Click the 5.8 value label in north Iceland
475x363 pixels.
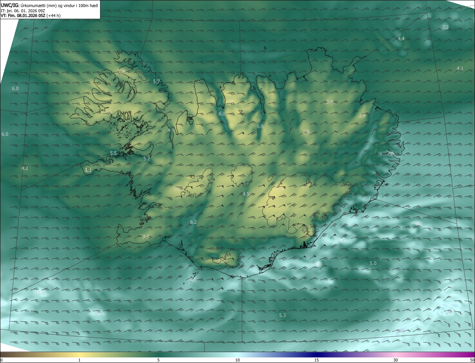[260, 127]
